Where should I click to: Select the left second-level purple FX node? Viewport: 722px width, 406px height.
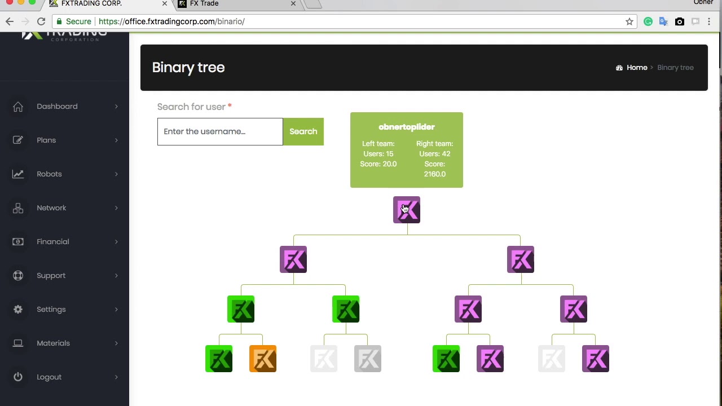click(x=293, y=259)
